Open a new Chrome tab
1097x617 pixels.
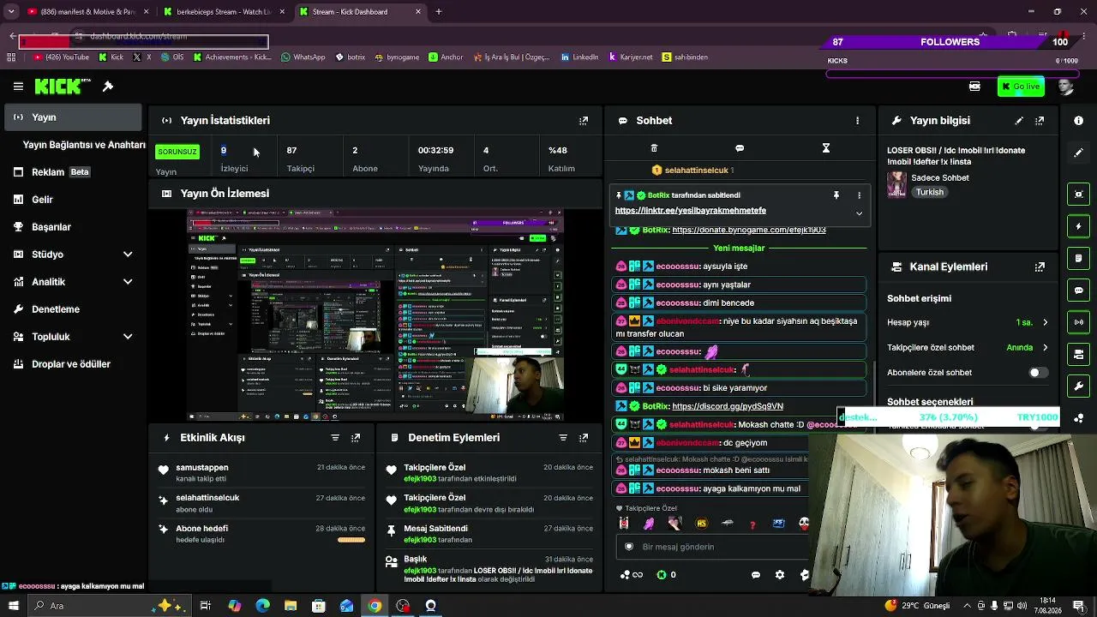[x=439, y=12]
